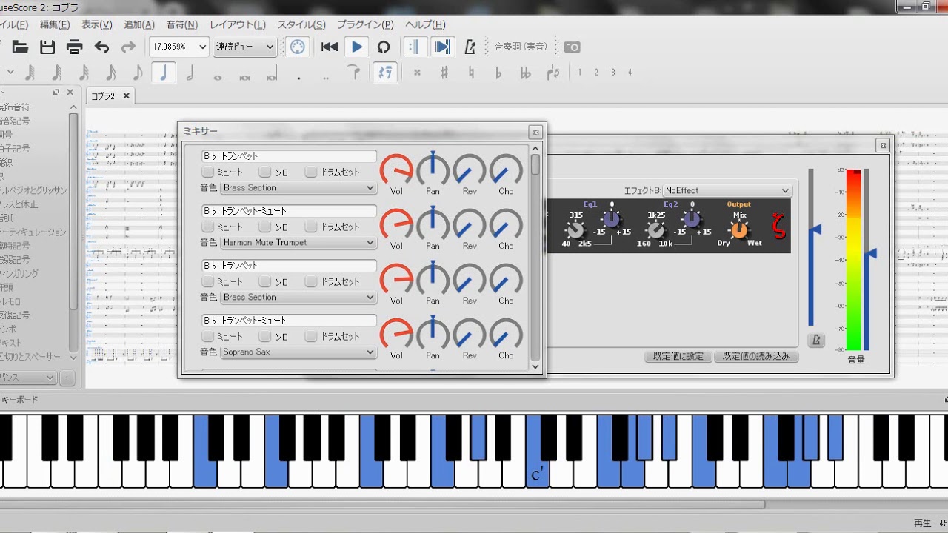Open the 連続ビュー view mode dropdown
Viewport: 948px width, 533px height.
(x=244, y=47)
